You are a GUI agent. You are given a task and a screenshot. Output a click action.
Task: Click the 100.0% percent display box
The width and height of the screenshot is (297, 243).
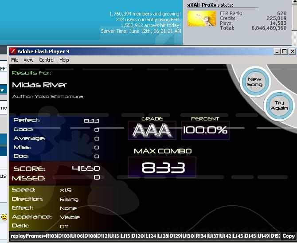click(205, 130)
